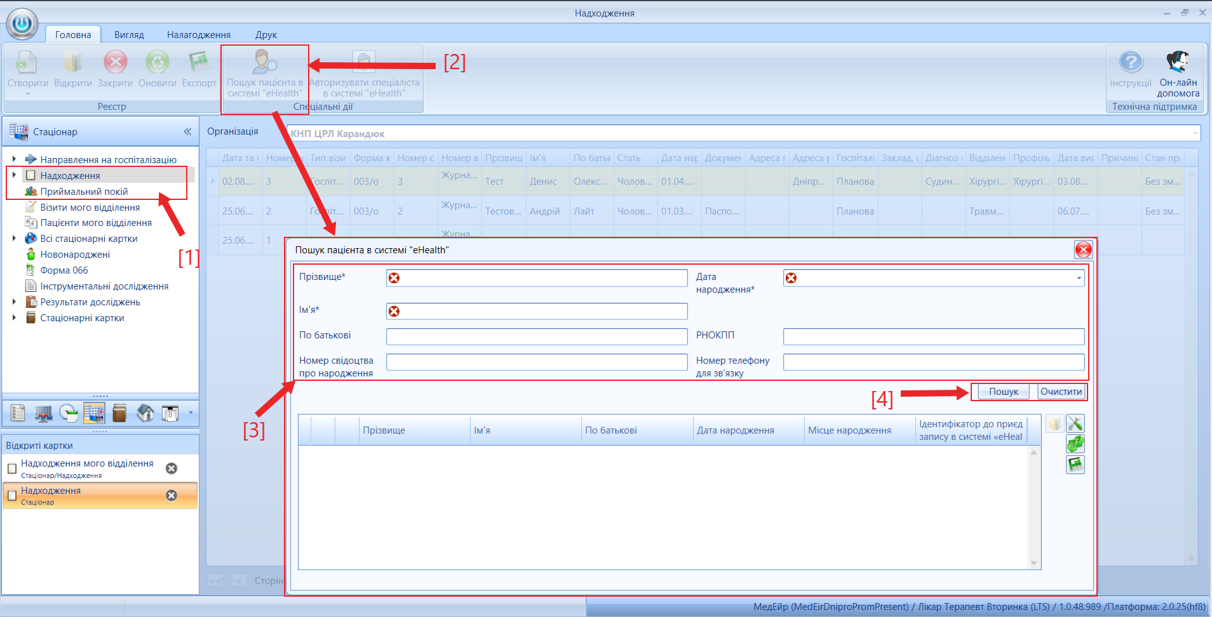Click the Експорт ribbon icon
The image size is (1212, 617).
[199, 62]
